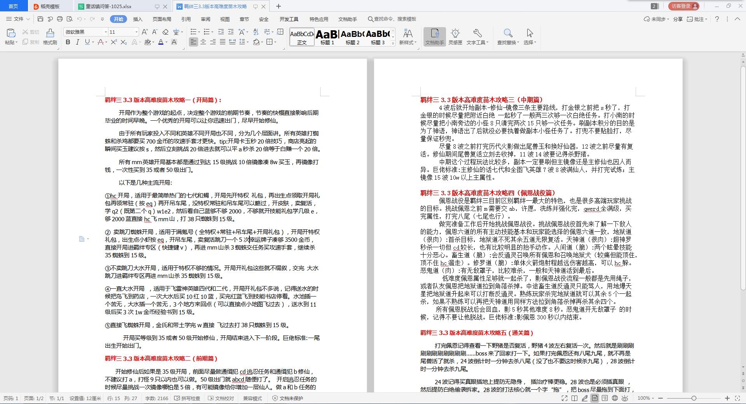Expand the bullet list dropdown arrow

point(199,32)
